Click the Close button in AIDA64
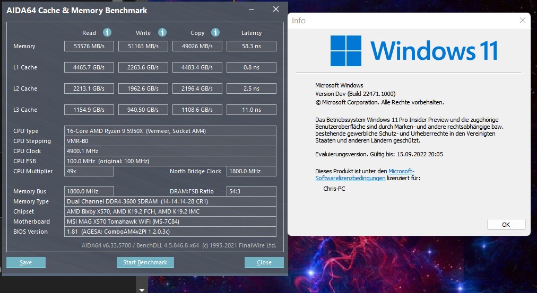This screenshot has height=293, width=537. tap(264, 262)
